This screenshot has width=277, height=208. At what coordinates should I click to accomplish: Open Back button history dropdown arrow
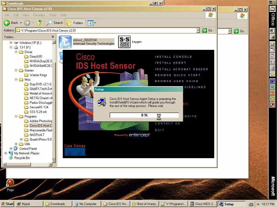pos(21,23)
